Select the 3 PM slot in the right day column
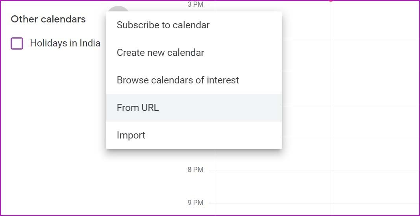Image resolution: width=420 pixels, height=216 pixels. point(375,21)
